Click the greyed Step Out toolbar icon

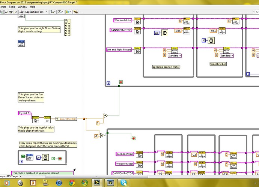click(15, 12)
